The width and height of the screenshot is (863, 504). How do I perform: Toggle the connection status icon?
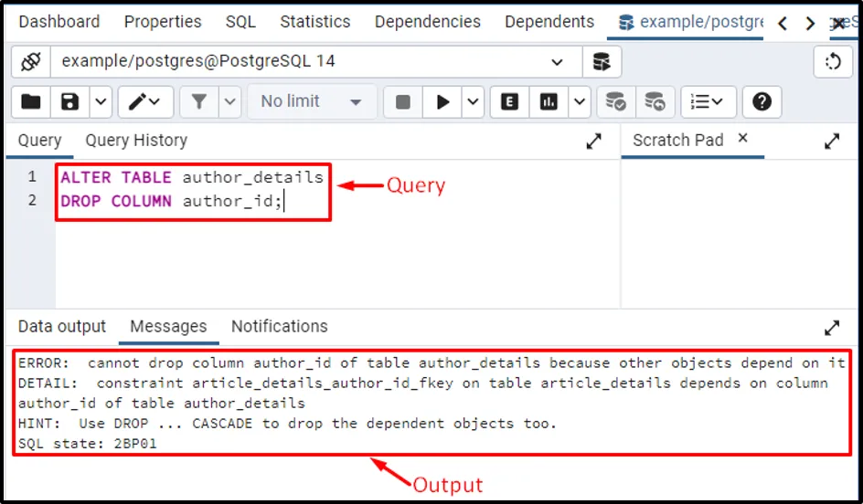[30, 62]
